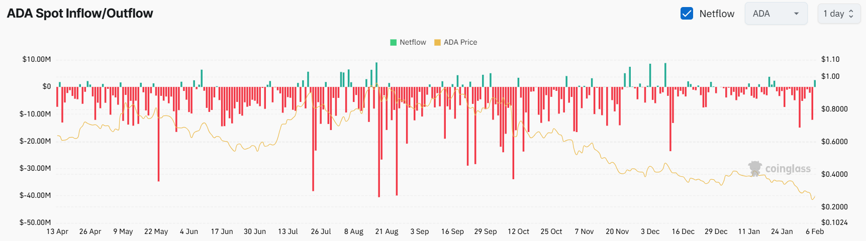This screenshot has width=866, height=241.
Task: Click the 12 Oct date label
Action: tap(518, 231)
